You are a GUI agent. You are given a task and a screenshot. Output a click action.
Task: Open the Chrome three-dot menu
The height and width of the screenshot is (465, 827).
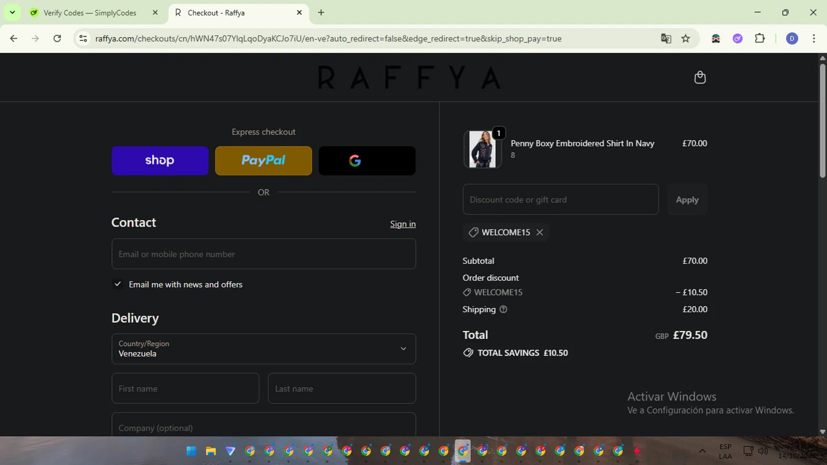pos(814,39)
